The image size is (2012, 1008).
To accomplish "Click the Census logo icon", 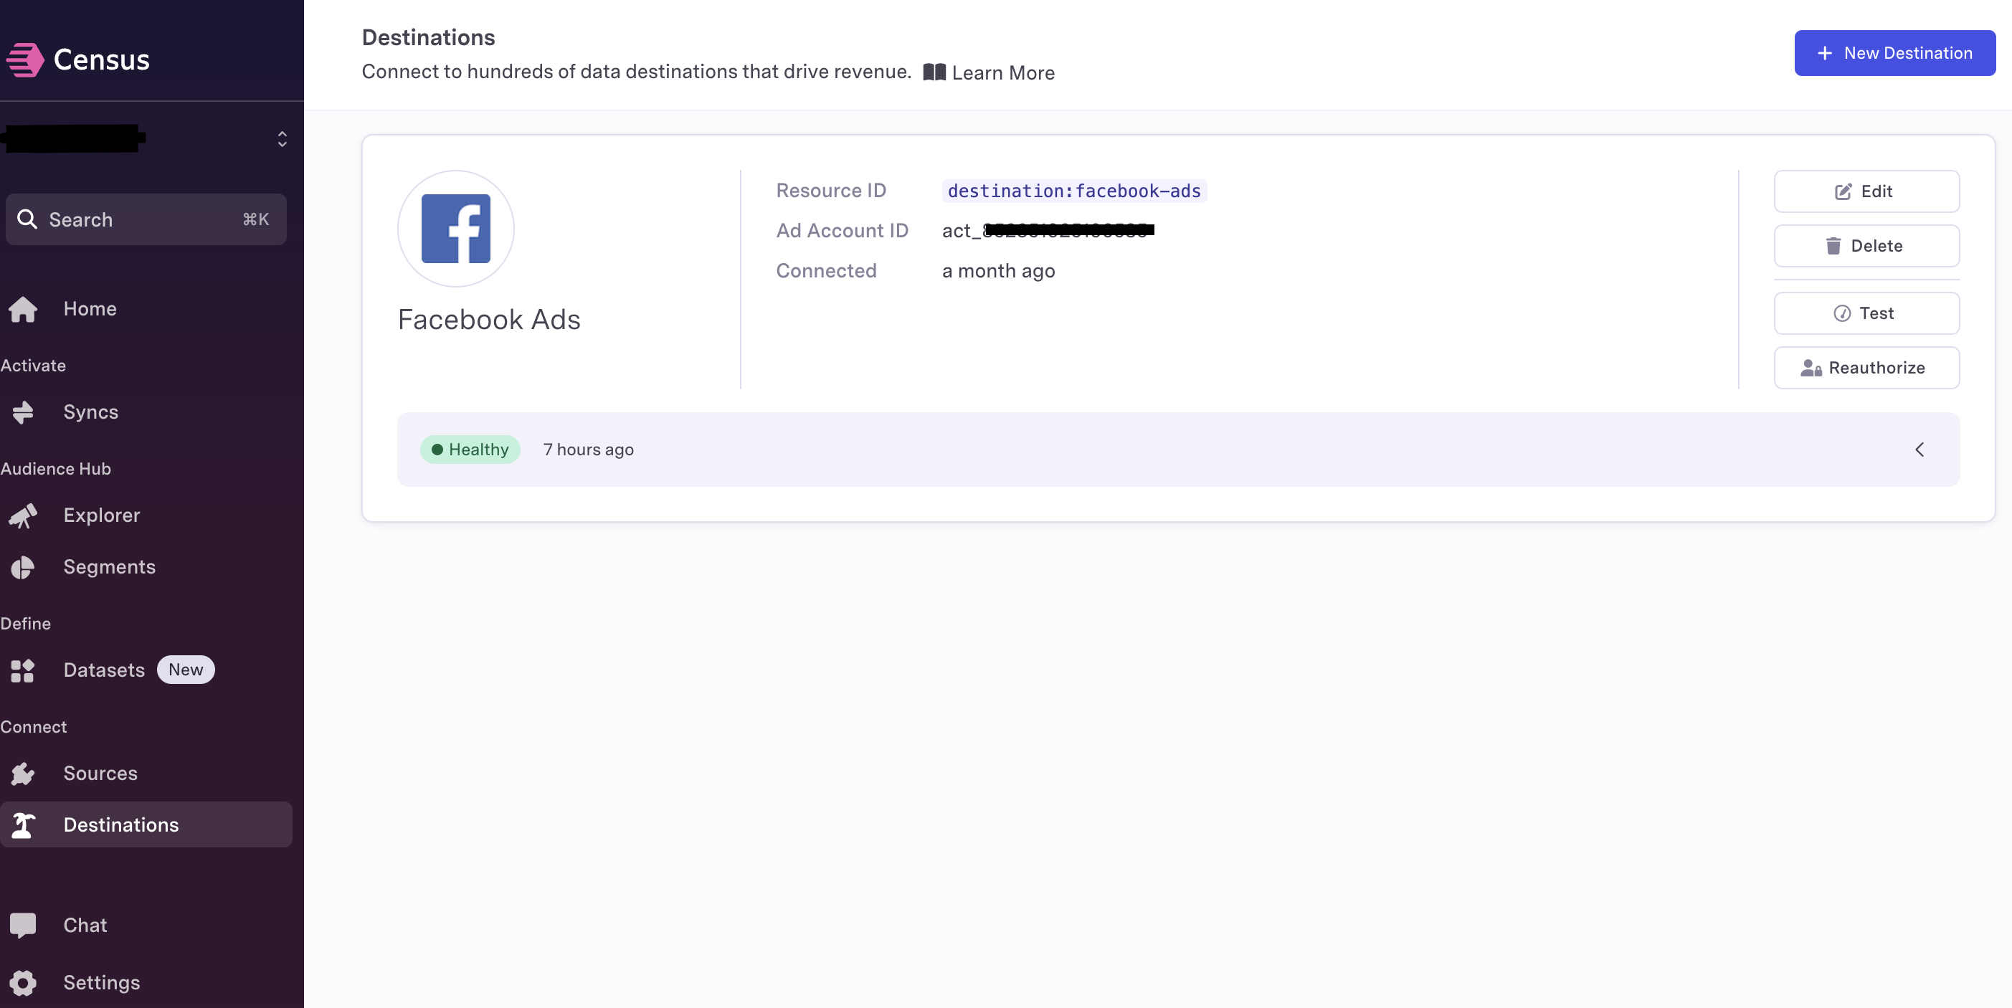I will pos(26,60).
